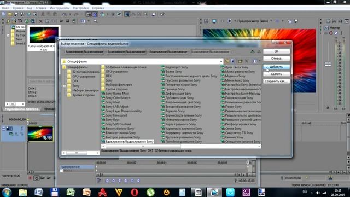This screenshot has width=350, height=197.
Task: Expand the Sony folder in plugin tree
Action: point(65,86)
